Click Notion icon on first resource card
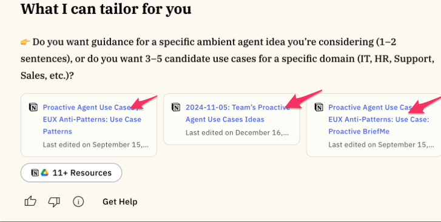The height and width of the screenshot is (222, 441). click(x=33, y=107)
